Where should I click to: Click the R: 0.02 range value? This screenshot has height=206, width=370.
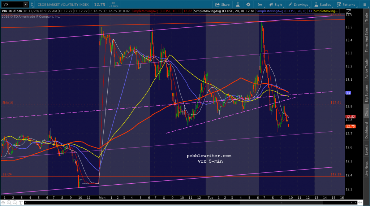[x=124, y=11]
